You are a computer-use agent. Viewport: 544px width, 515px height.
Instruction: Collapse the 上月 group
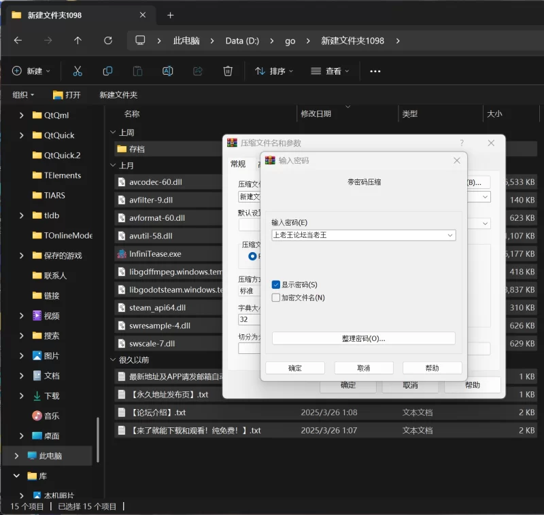pos(113,165)
